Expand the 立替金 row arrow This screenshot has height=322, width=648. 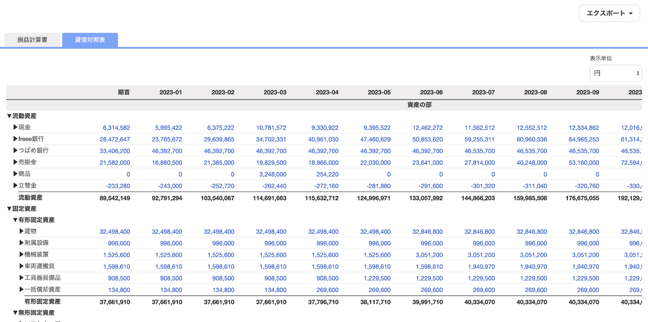click(16, 185)
